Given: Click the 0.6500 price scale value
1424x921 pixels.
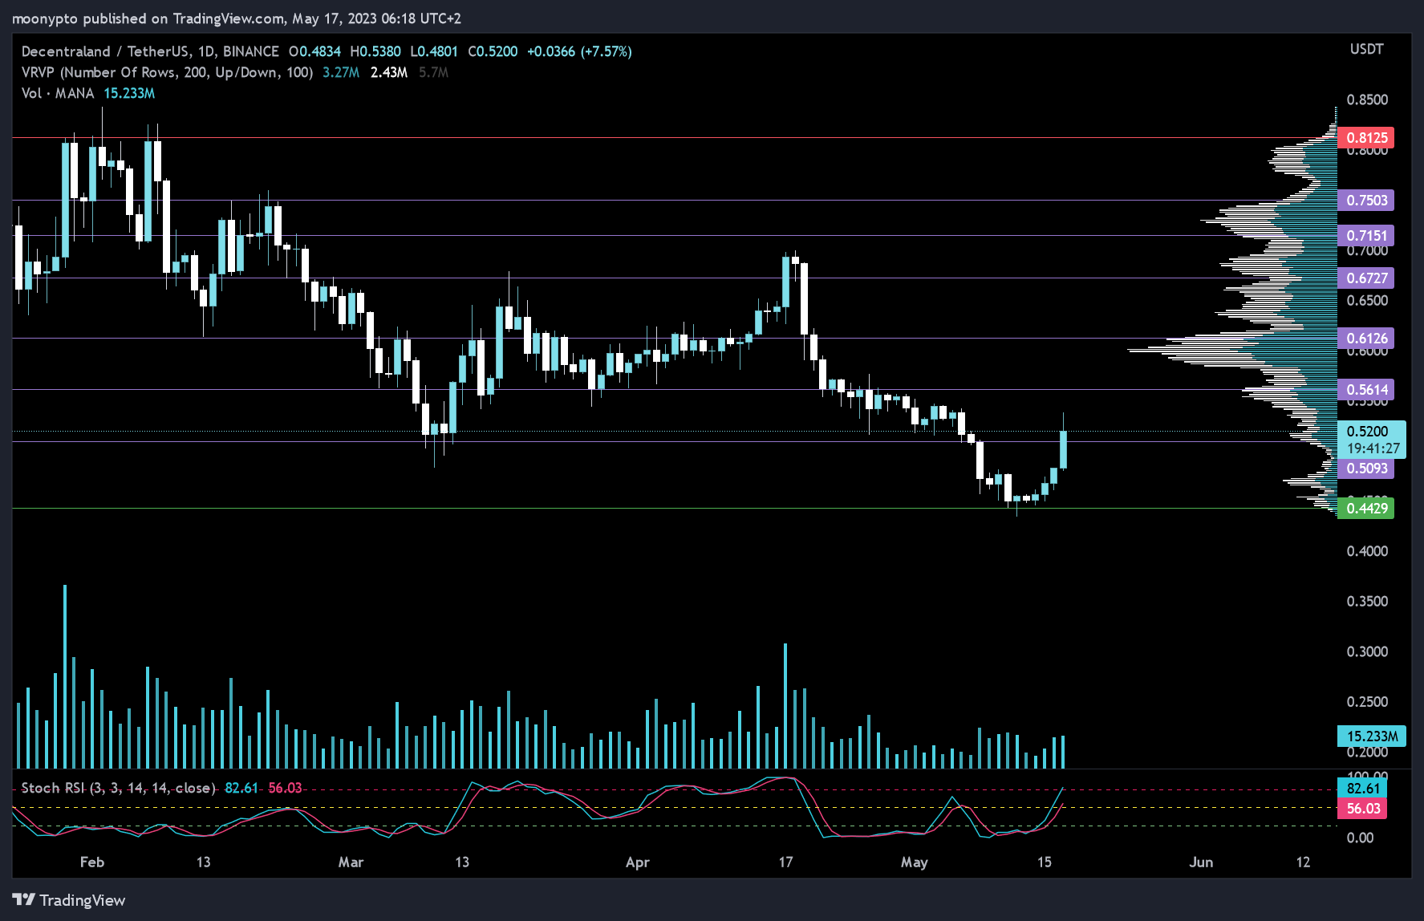Looking at the screenshot, I should (1367, 301).
